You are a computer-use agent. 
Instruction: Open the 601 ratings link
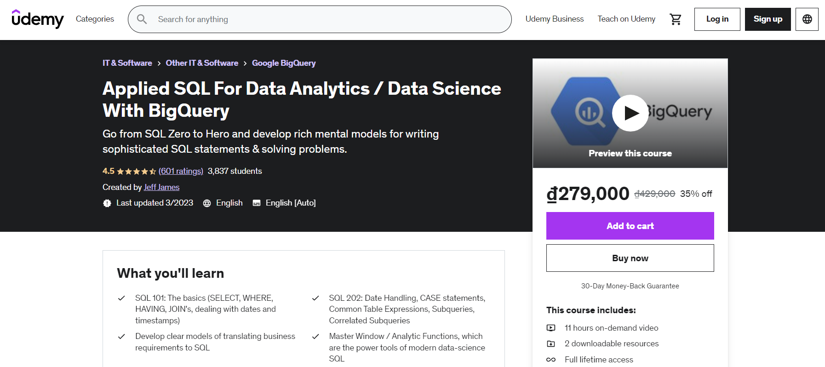tap(181, 171)
